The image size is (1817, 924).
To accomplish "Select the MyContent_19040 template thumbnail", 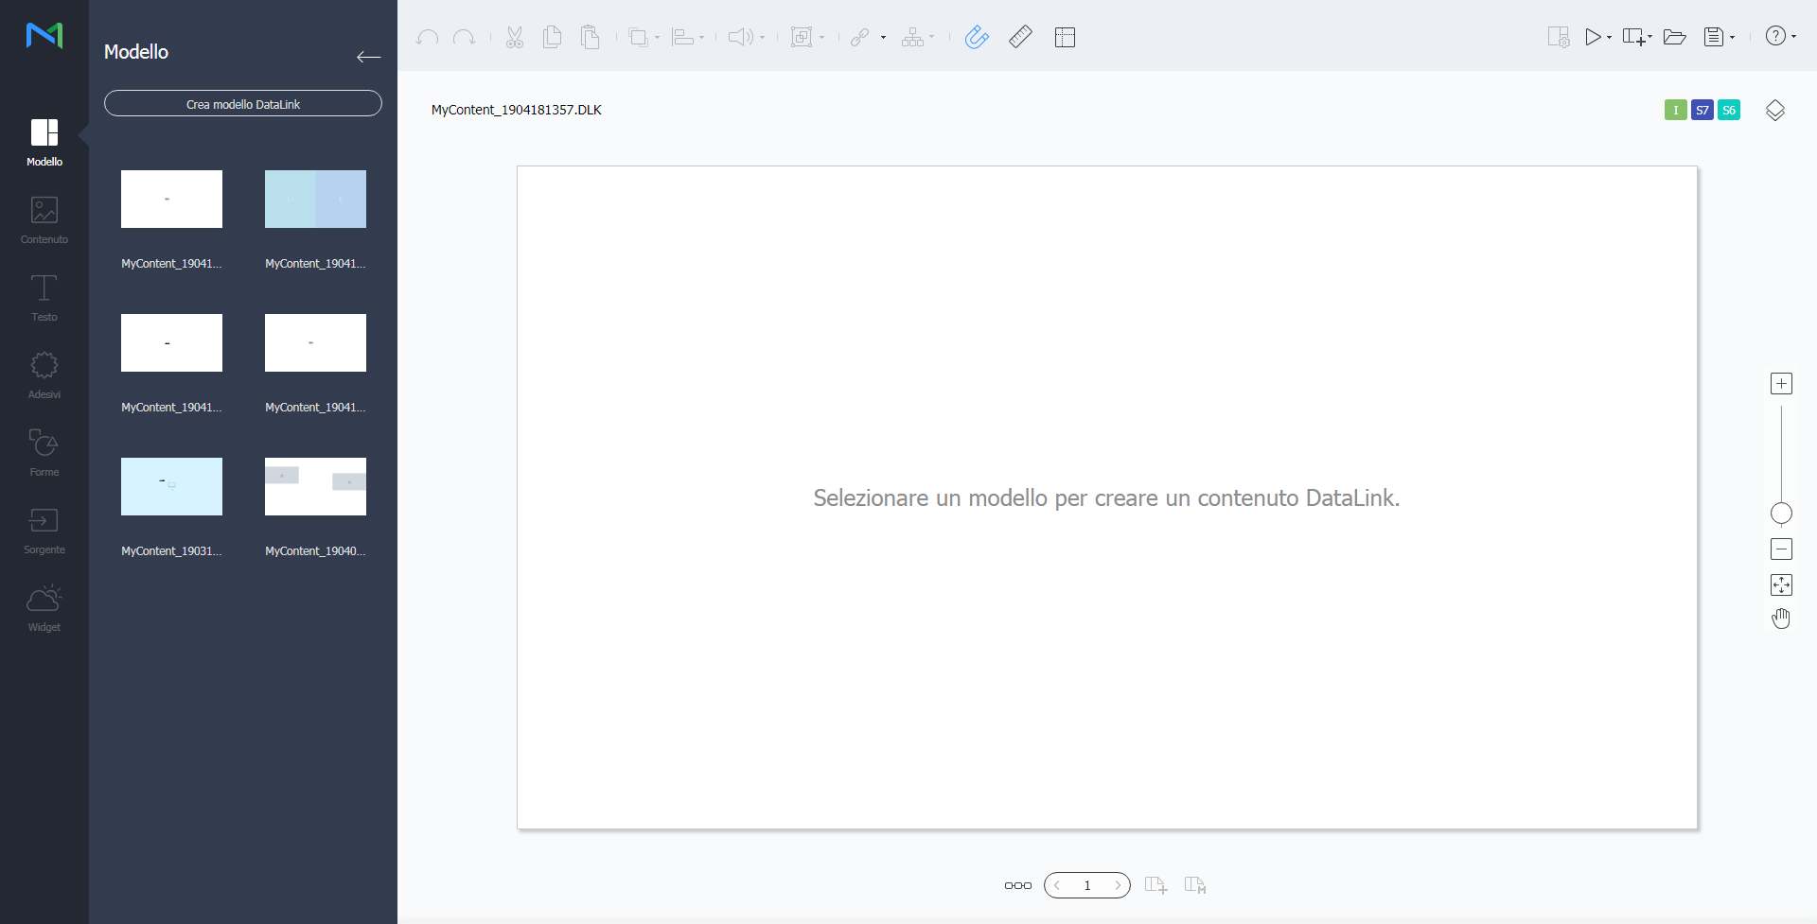I will click(x=315, y=487).
